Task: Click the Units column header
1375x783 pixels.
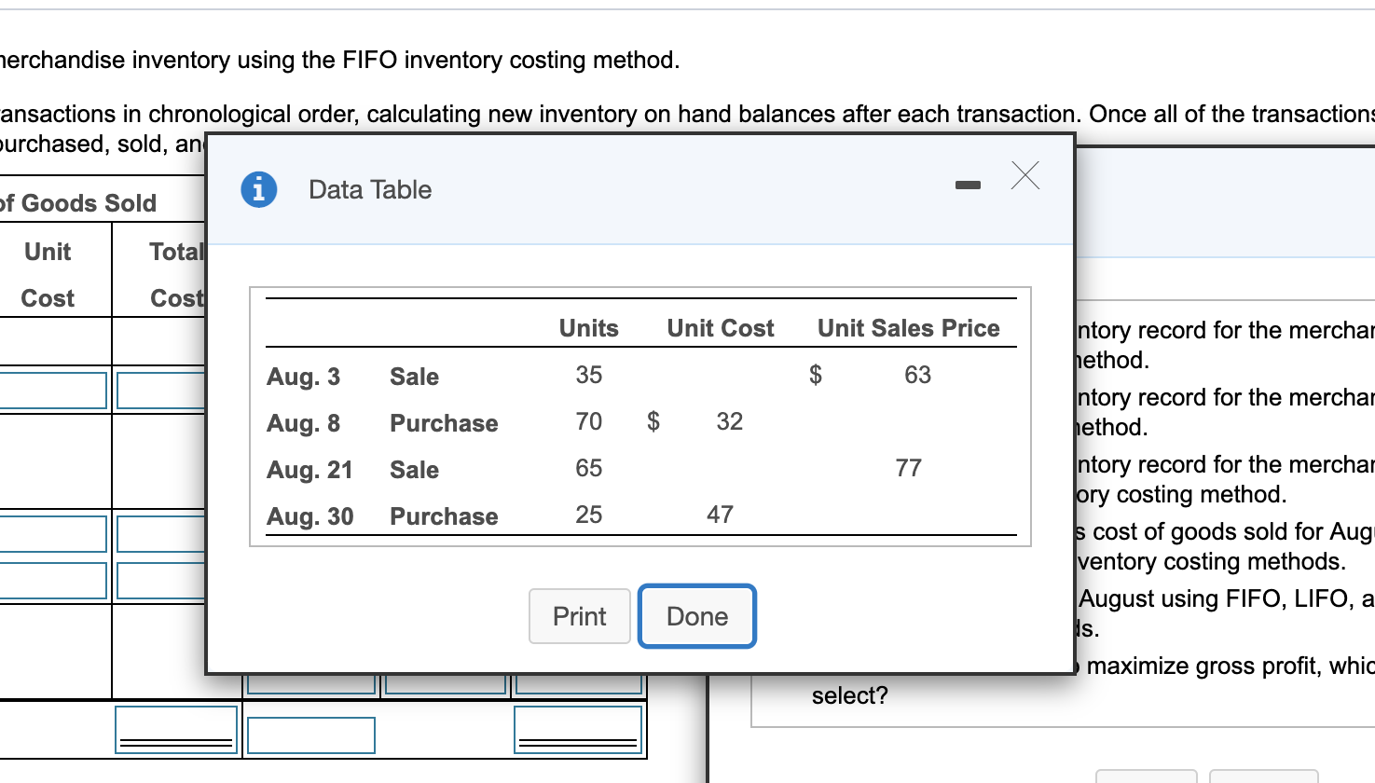Action: point(588,328)
